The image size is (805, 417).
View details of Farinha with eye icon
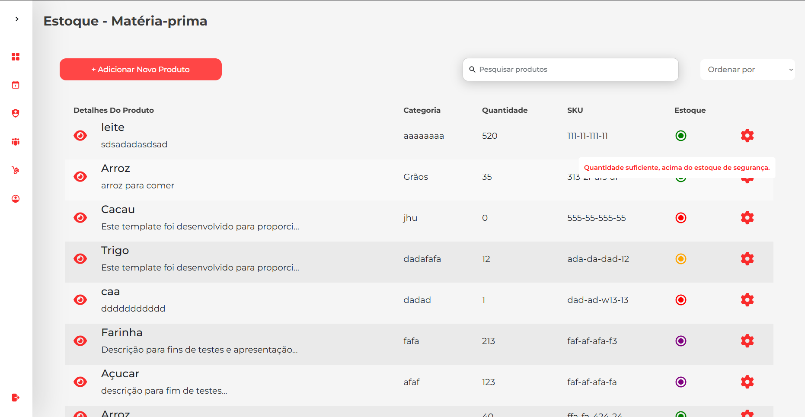(80, 341)
